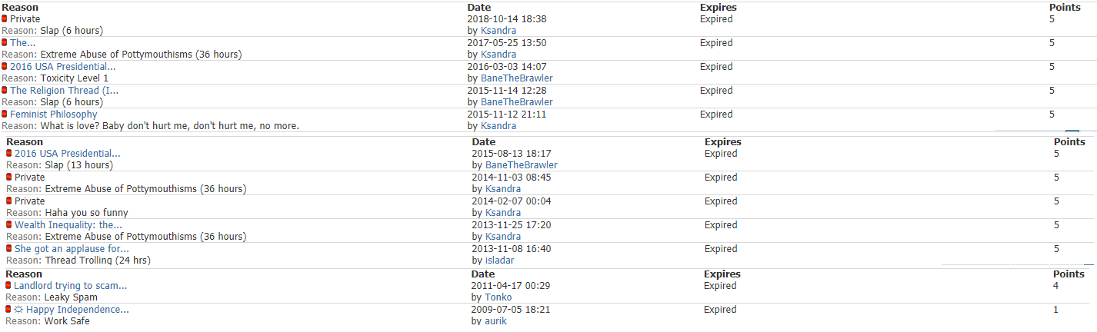Click the red icon next to She got an applause
The width and height of the screenshot is (1097, 332).
[x=9, y=249]
